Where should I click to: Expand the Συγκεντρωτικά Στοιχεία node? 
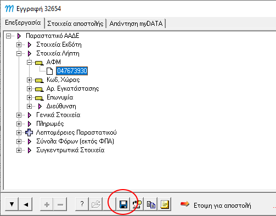[19, 150]
